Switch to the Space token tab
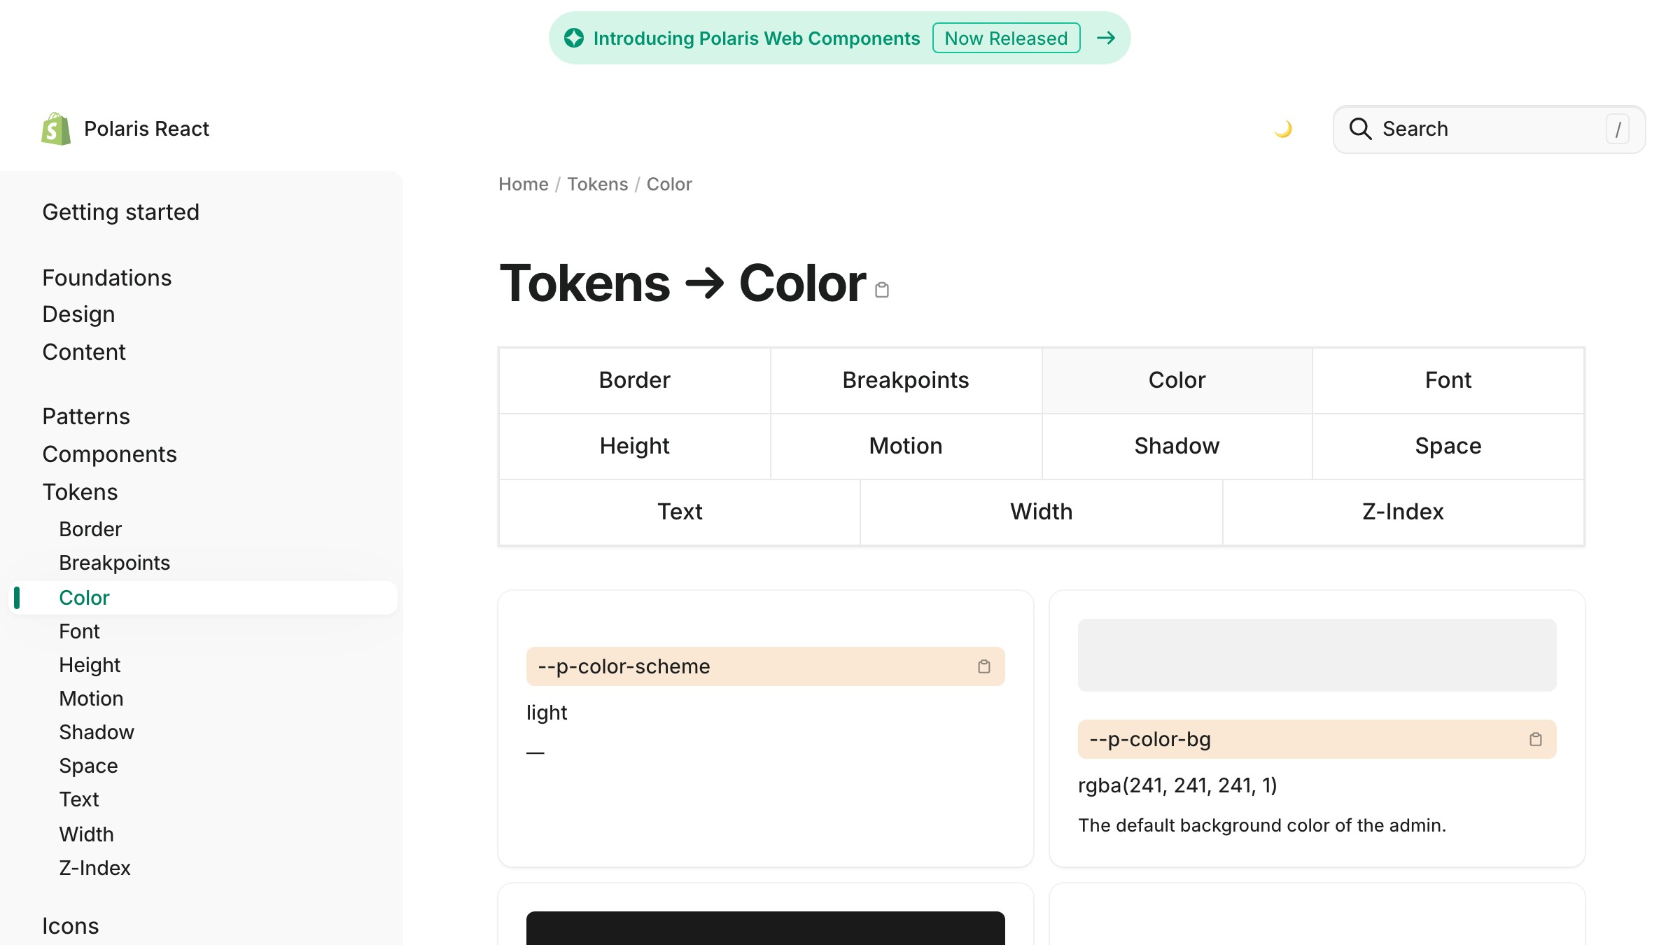Image resolution: width=1680 pixels, height=945 pixels. (x=1448, y=446)
